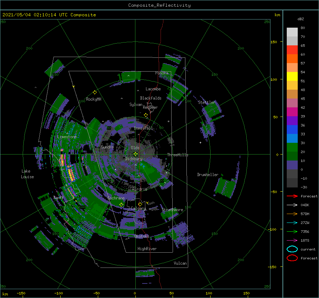The height and width of the screenshot is (298, 319).
Task: Click the Okotoks label
Action: 142,236
